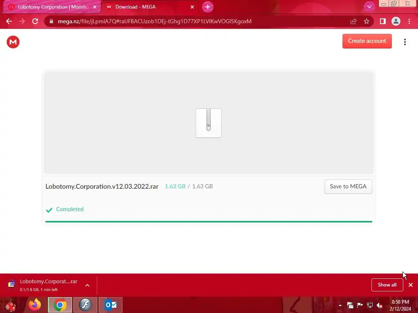Click the muted volume tray icon

[380, 305]
